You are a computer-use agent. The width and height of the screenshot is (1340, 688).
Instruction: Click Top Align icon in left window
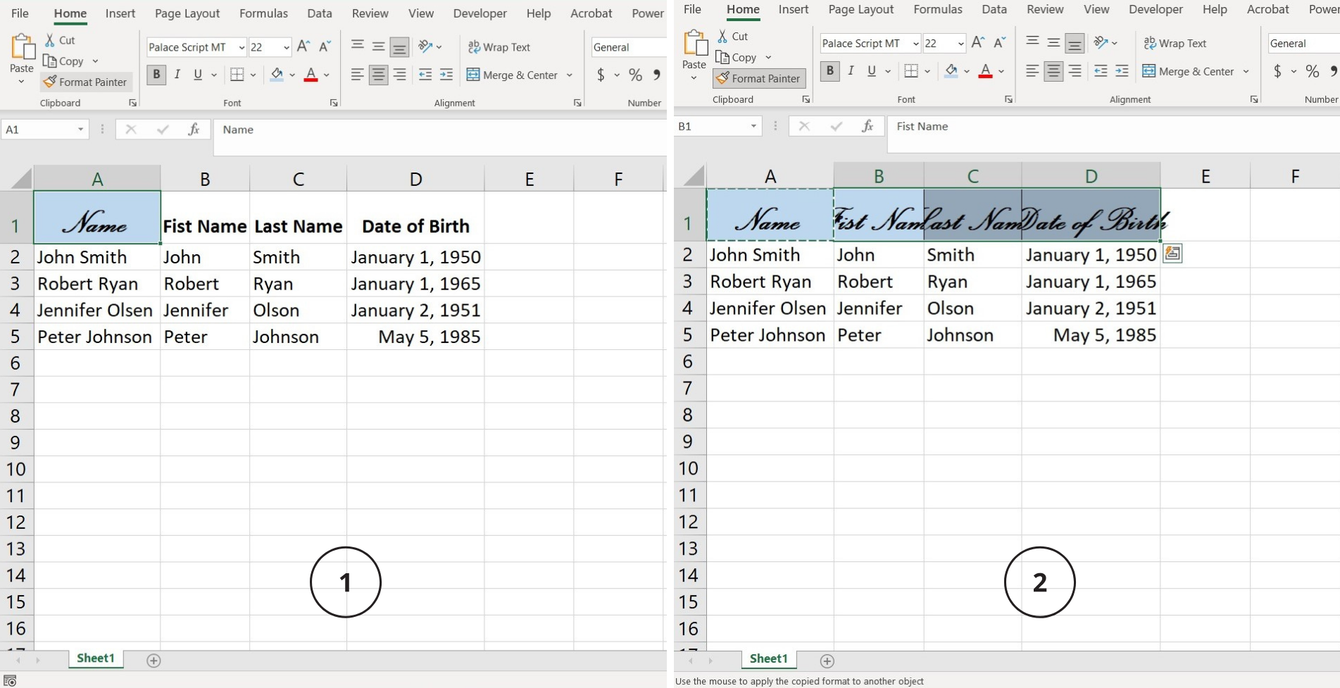coord(358,46)
